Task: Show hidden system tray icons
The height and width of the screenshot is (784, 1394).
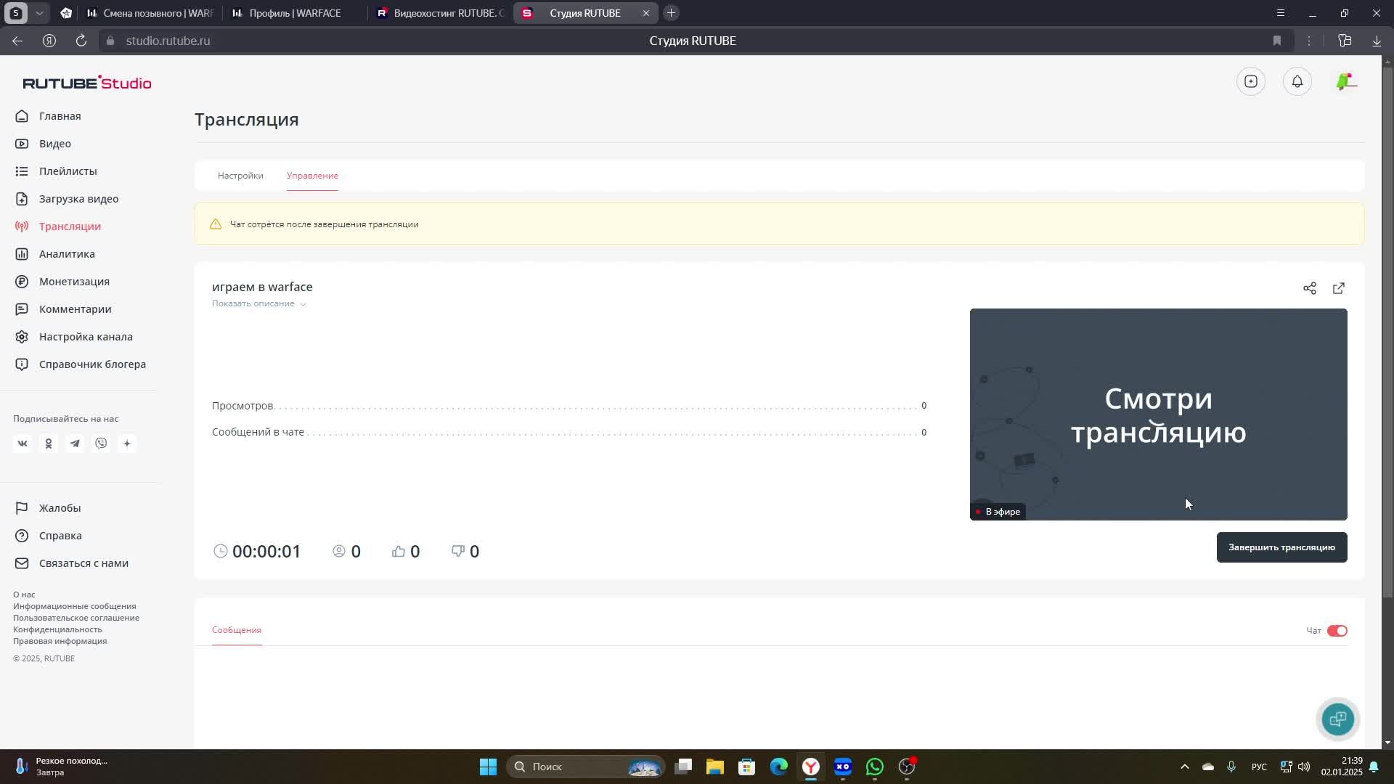Action: (1184, 767)
